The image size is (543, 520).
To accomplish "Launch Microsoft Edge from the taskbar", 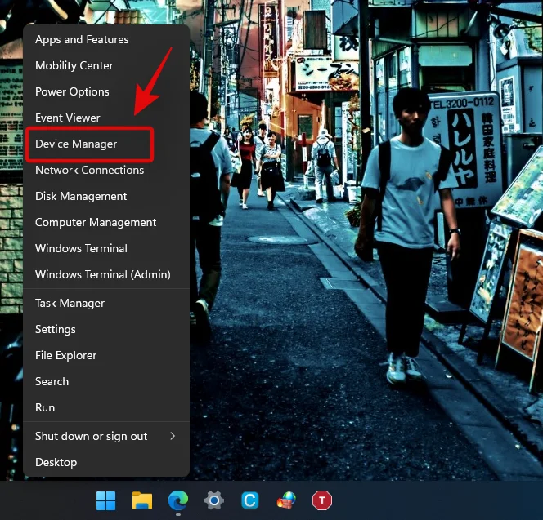I will pos(178,500).
